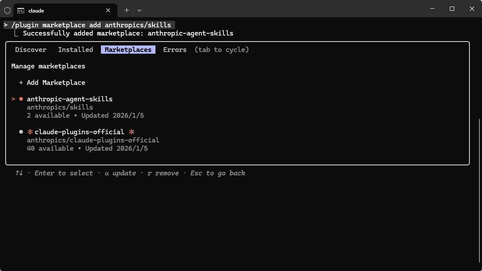Click the shield icon in the title bar

click(x=7, y=10)
